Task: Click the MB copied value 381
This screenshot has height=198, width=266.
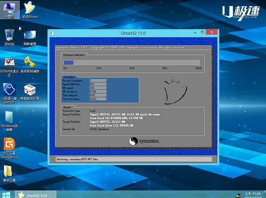Action: 98,88
